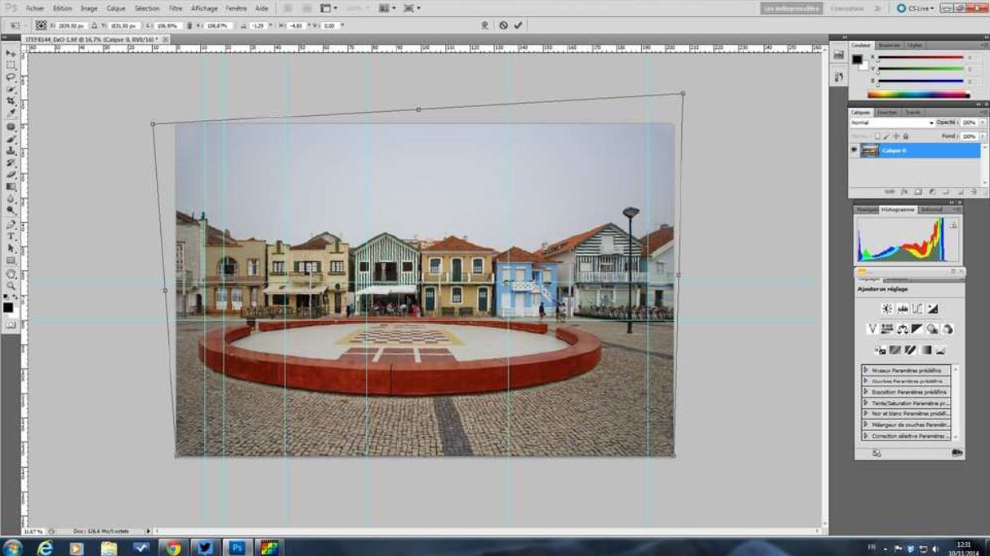Image resolution: width=990 pixels, height=556 pixels.
Task: Toggle the lock all layer button
Action: coord(907,136)
